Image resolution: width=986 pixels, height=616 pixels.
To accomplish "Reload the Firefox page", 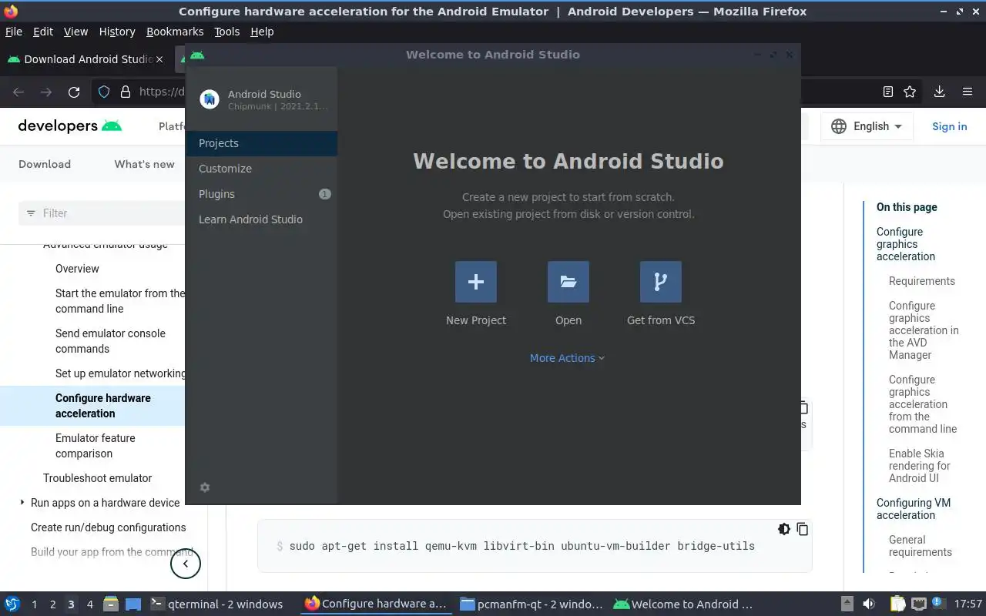I will pyautogui.click(x=74, y=92).
